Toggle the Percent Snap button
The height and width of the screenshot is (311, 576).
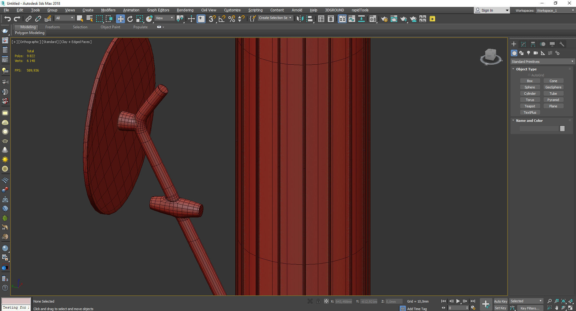[231, 19]
